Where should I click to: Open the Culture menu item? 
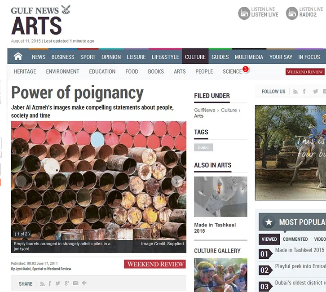[x=195, y=57]
